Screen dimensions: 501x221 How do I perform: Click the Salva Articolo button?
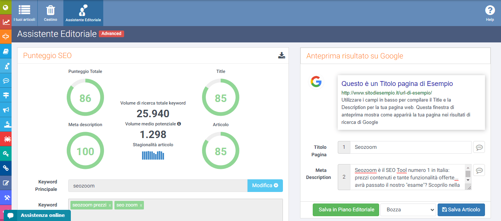[x=461, y=209]
